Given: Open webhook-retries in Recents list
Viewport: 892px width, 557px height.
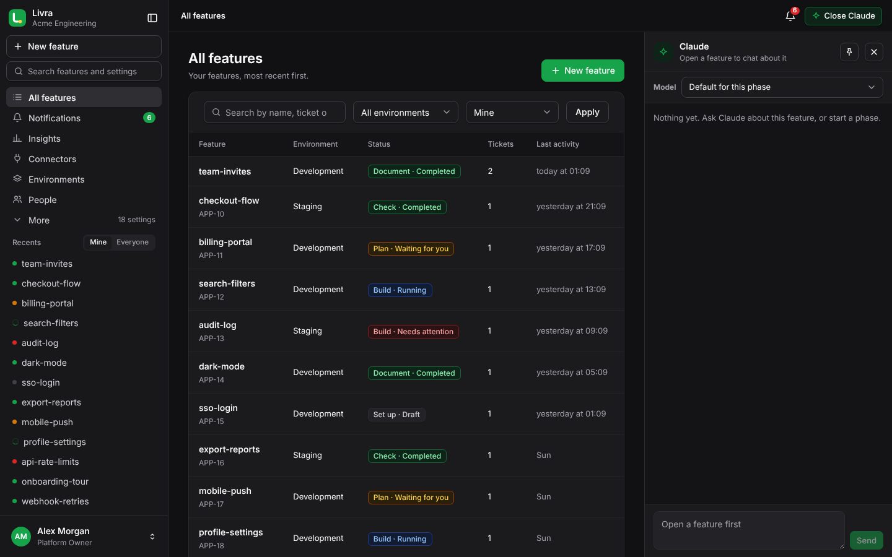Looking at the screenshot, I should point(84,501).
